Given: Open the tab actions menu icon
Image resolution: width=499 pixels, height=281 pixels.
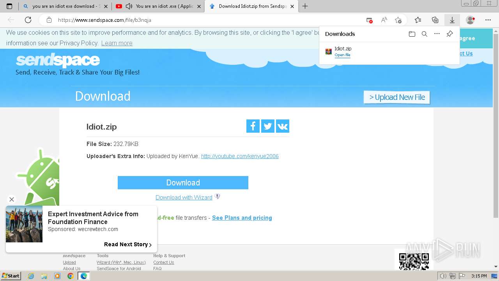Looking at the screenshot, I should coord(9,6).
